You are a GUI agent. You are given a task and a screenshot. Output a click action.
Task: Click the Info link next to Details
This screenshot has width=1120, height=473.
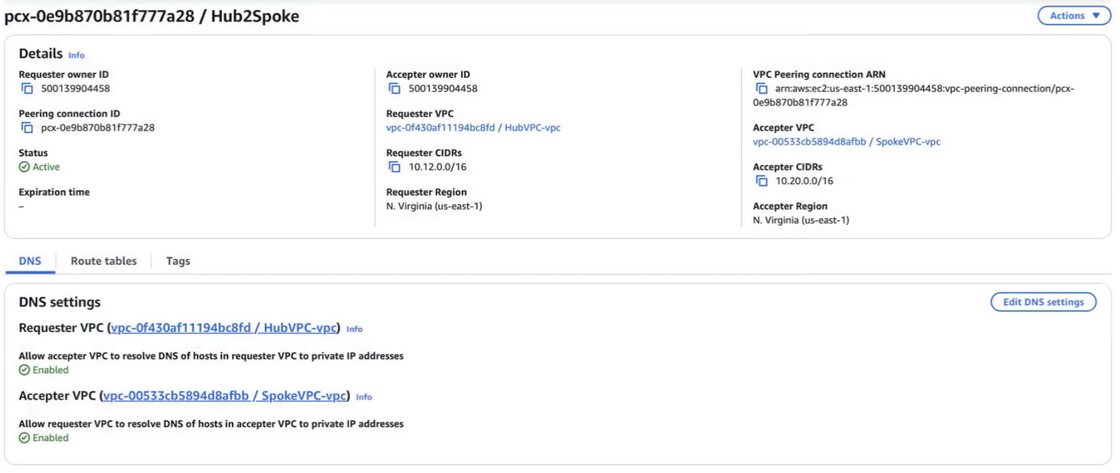[76, 55]
